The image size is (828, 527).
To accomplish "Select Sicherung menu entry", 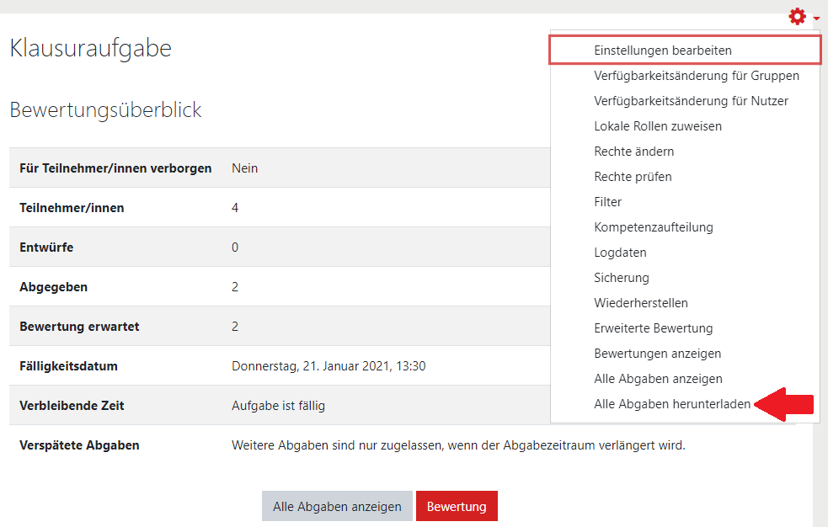I will pos(686,278).
